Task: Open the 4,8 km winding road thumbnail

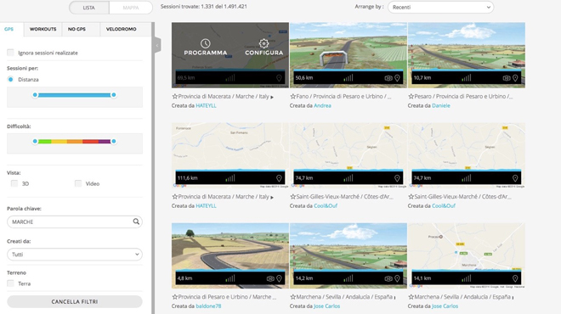Action: (230, 255)
